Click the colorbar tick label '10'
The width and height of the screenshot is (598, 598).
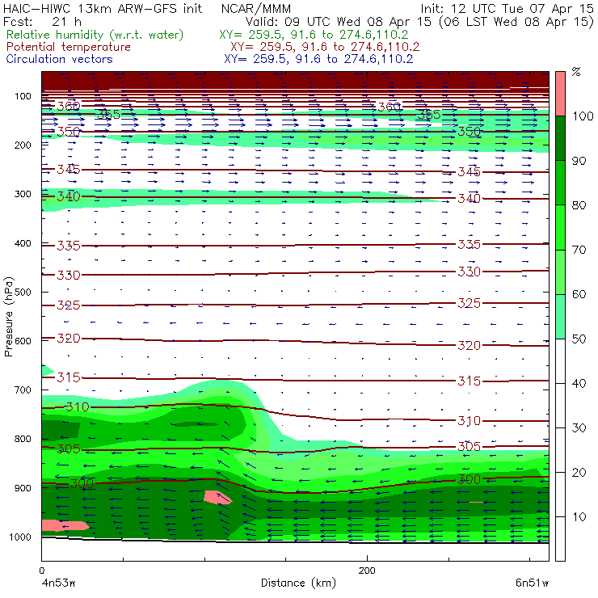(579, 516)
